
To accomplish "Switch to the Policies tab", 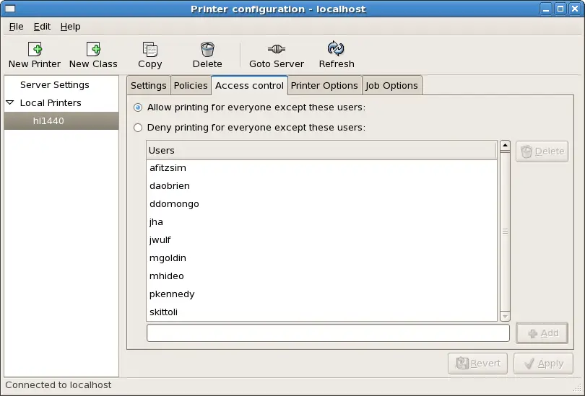I will pos(191,85).
